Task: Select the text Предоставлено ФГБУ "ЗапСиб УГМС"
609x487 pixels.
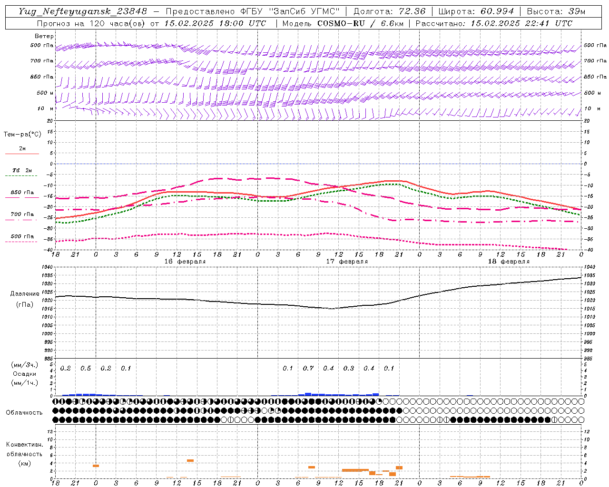Action: point(253,11)
